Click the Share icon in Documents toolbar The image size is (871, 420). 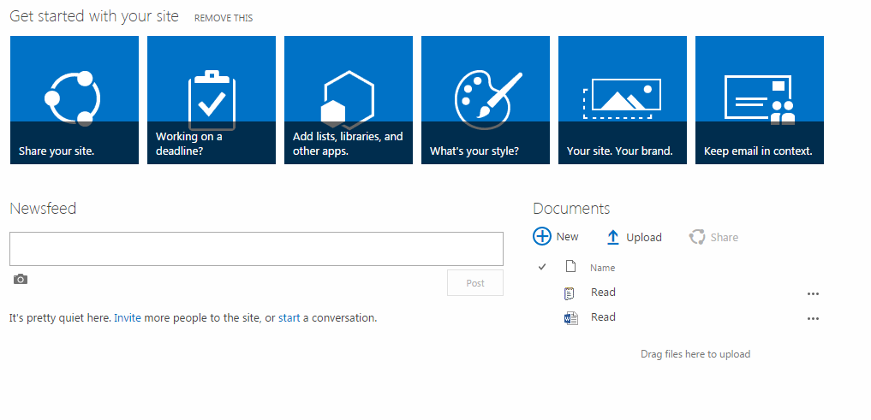[698, 237]
